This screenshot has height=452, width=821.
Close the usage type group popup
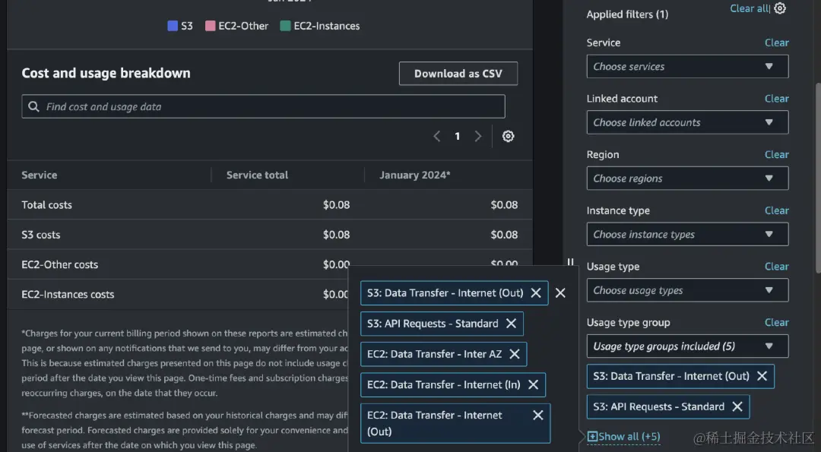tap(560, 293)
